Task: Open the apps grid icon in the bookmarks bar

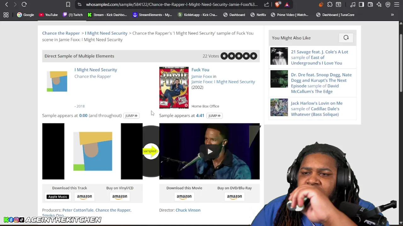Action: coord(6,15)
